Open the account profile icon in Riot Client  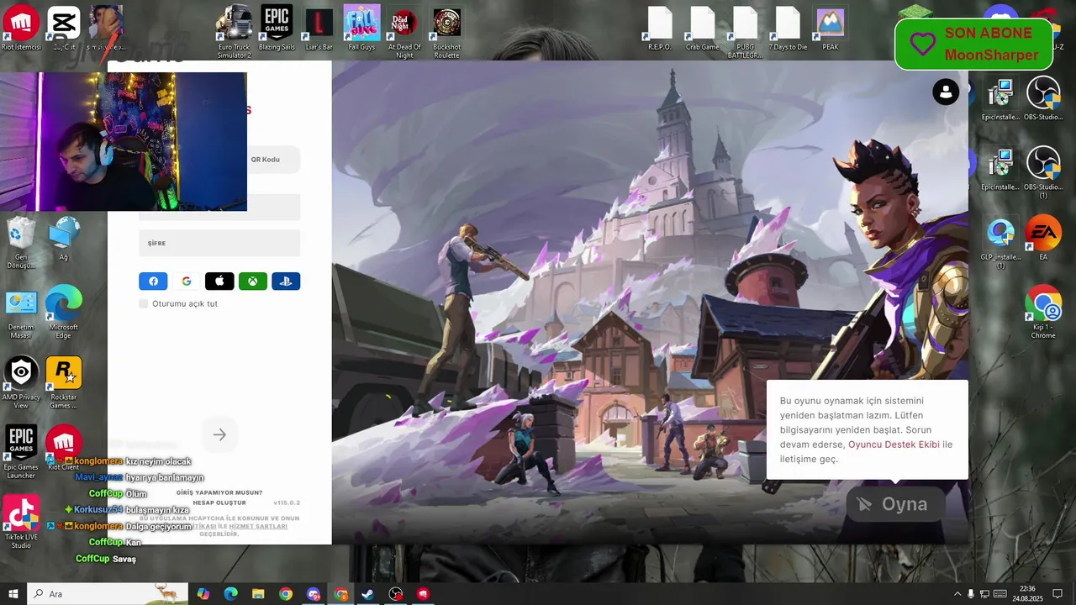tap(946, 92)
